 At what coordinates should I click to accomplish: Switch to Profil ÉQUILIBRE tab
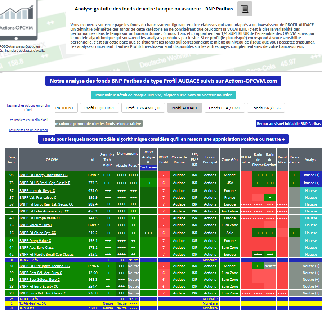click(100, 108)
